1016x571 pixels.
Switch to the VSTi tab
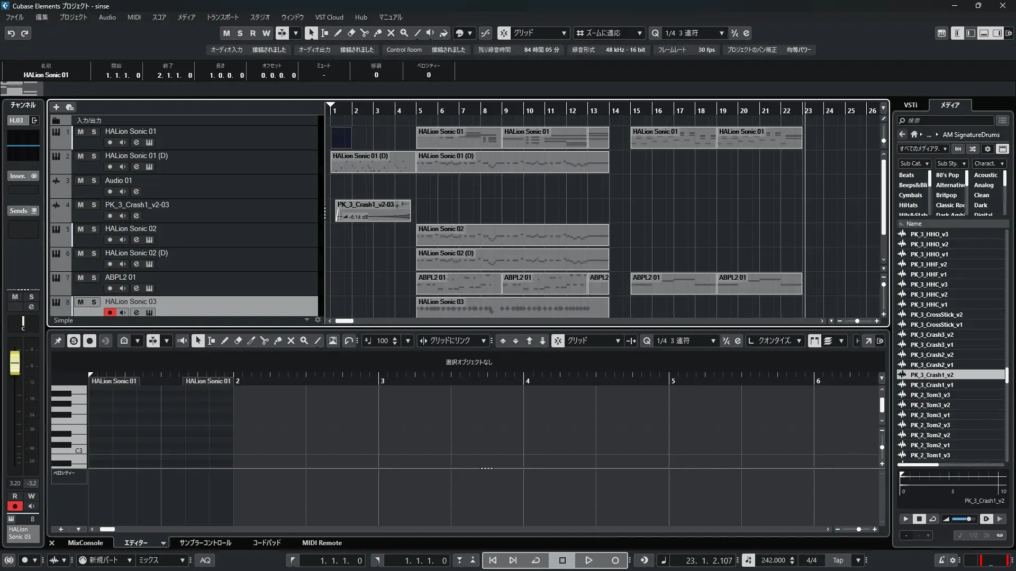910,105
